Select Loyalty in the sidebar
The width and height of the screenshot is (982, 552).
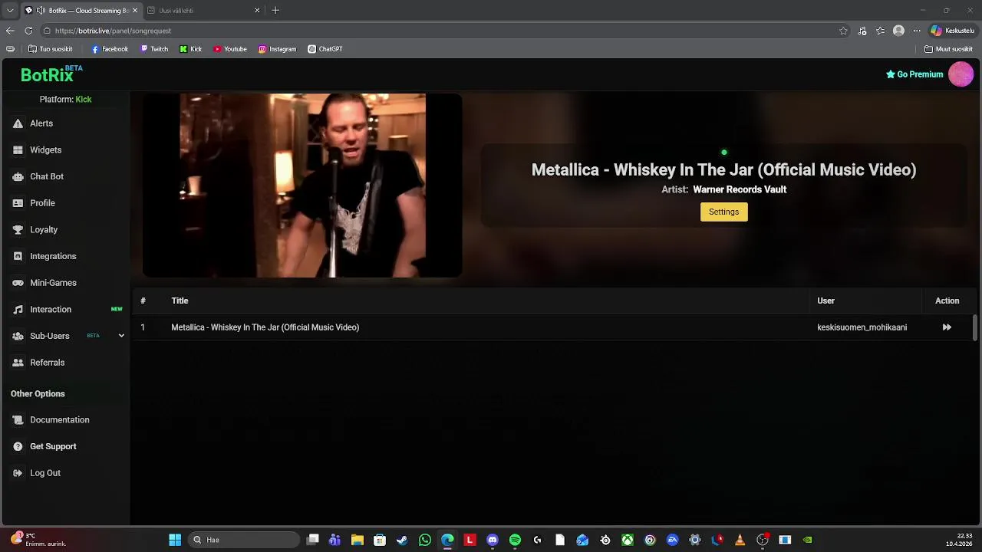tap(44, 230)
